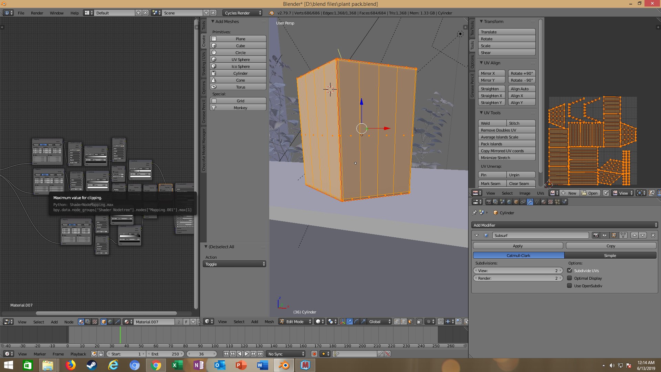Click the red record auto-keyframe button
This screenshot has width=661, height=372.
coord(314,354)
